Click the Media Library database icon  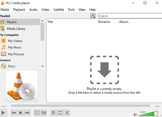2,29
